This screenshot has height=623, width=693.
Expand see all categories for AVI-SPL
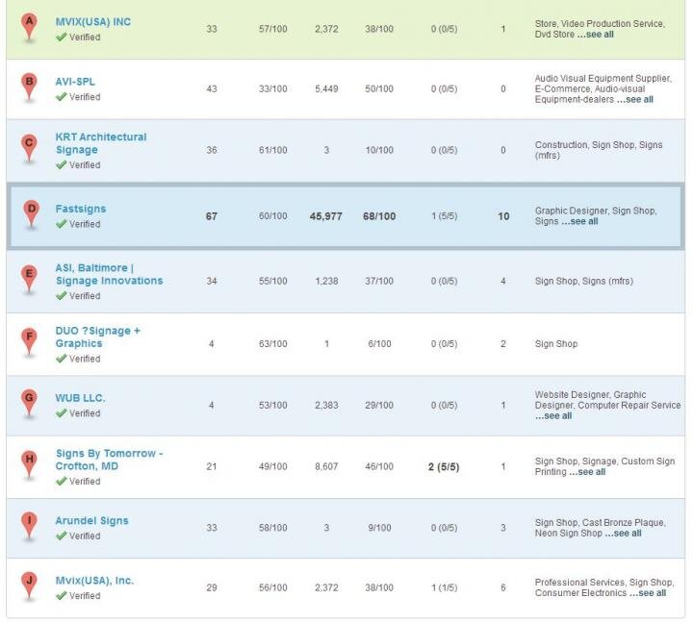[x=634, y=99]
